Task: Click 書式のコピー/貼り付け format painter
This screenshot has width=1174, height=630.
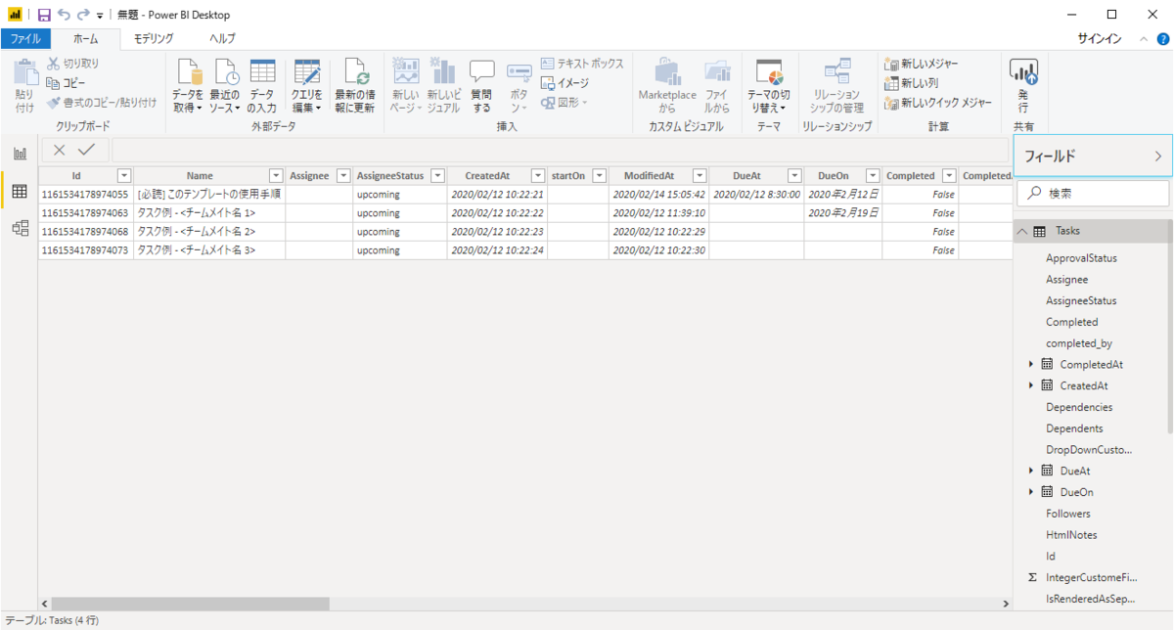Action: tap(102, 102)
